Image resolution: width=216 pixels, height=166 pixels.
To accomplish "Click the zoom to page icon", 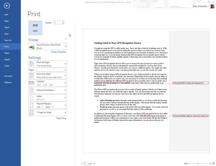I will [x=214, y=164].
